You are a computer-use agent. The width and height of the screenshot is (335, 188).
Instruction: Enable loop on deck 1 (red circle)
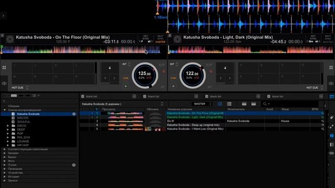coord(164,72)
